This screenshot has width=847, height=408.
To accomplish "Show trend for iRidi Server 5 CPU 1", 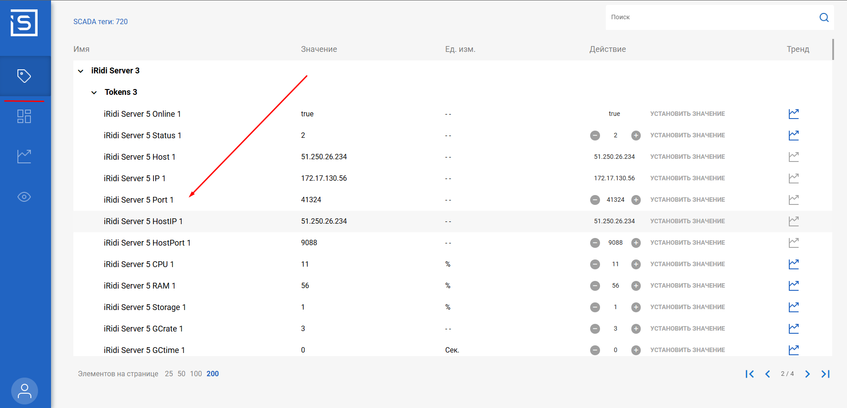I will (x=793, y=264).
